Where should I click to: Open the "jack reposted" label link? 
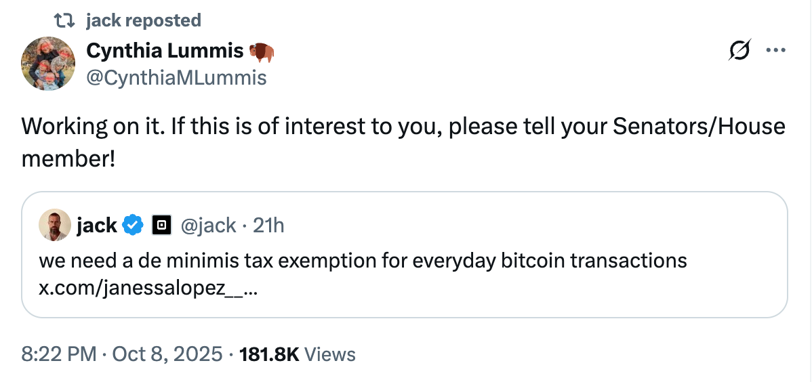pos(144,21)
